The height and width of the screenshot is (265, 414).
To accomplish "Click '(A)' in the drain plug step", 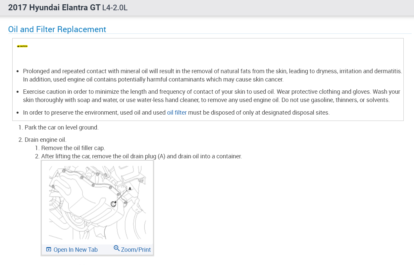I will pos(161,156).
